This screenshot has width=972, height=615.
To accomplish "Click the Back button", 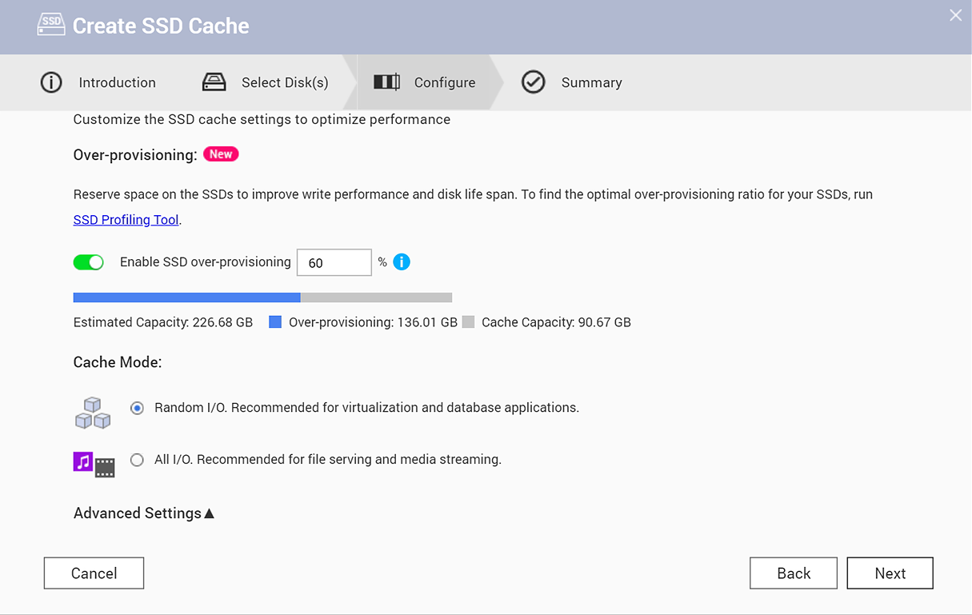I will tap(794, 573).
